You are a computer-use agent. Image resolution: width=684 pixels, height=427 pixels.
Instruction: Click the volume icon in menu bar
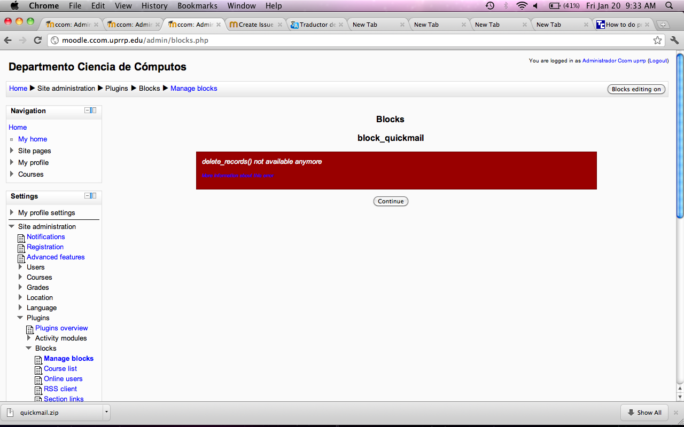click(x=536, y=6)
